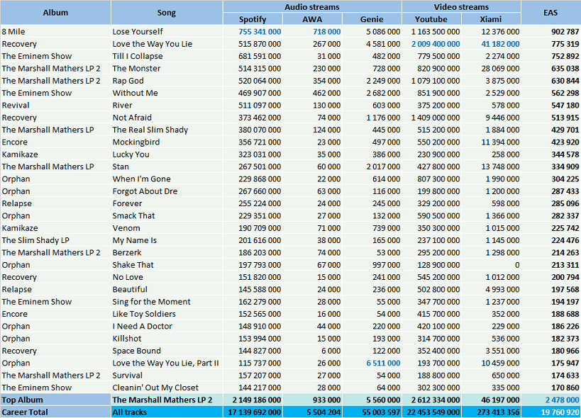This screenshot has width=581, height=418.
Task: Select the Audio streams header cell
Action: tap(312, 6)
